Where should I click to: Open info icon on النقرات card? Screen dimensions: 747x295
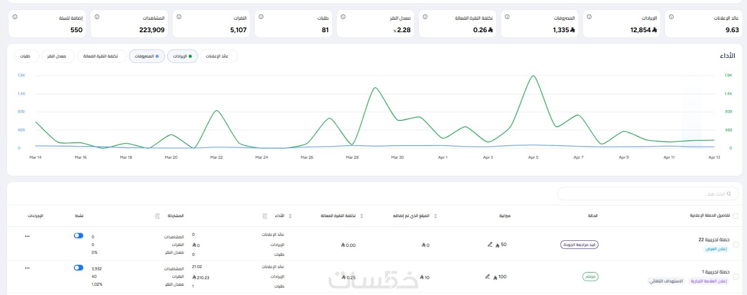coord(179,17)
